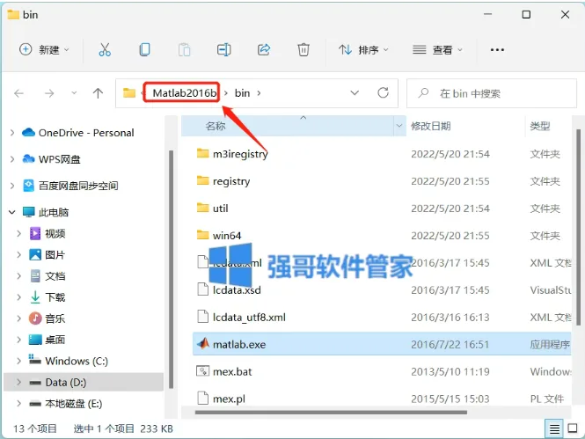Go up one folder level

pos(99,93)
